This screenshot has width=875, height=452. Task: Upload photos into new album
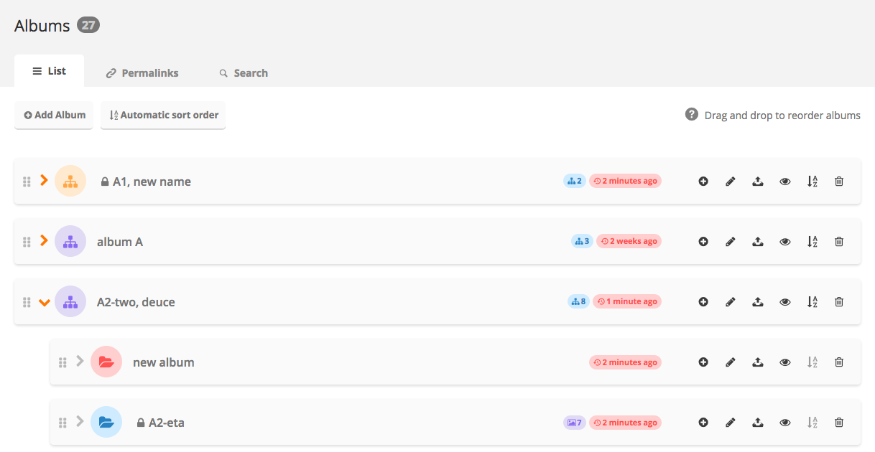click(757, 362)
